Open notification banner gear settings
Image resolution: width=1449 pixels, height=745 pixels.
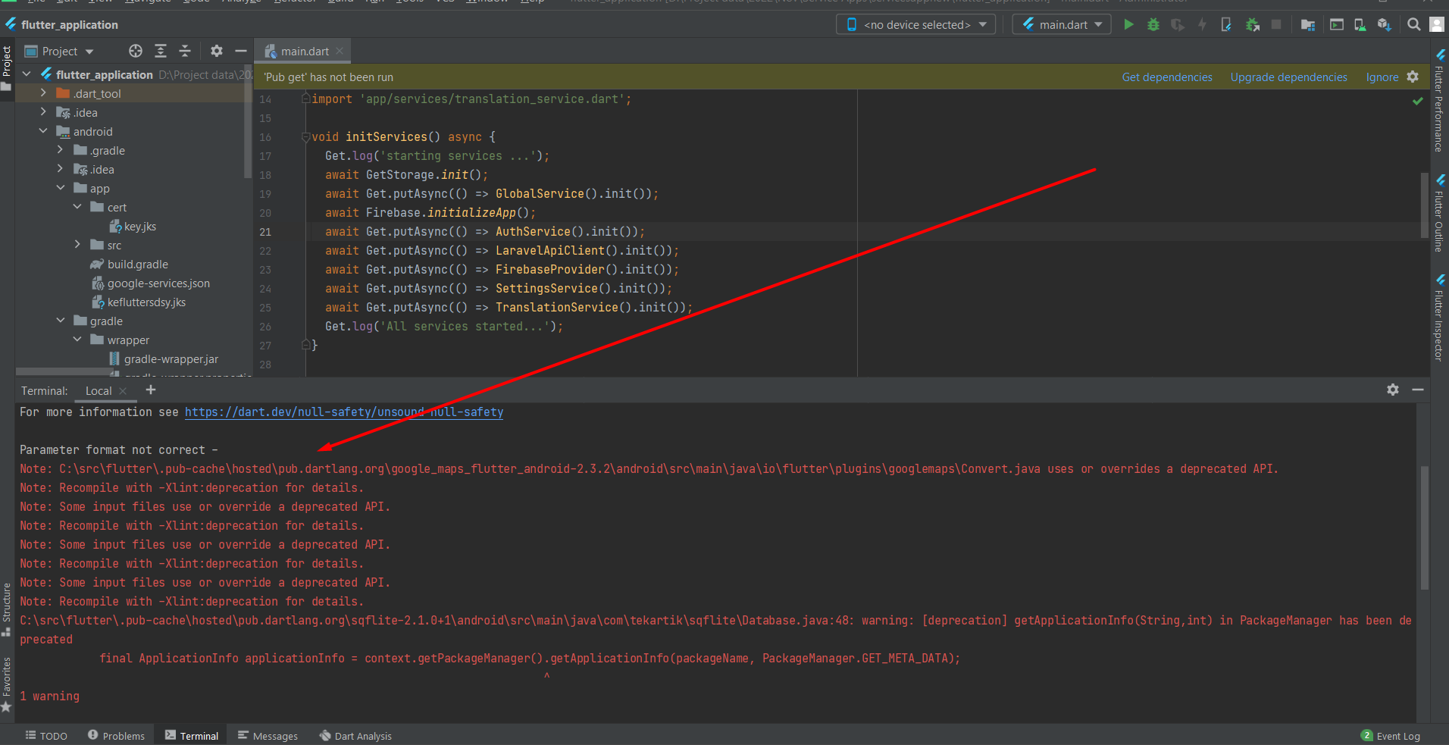click(x=1413, y=77)
